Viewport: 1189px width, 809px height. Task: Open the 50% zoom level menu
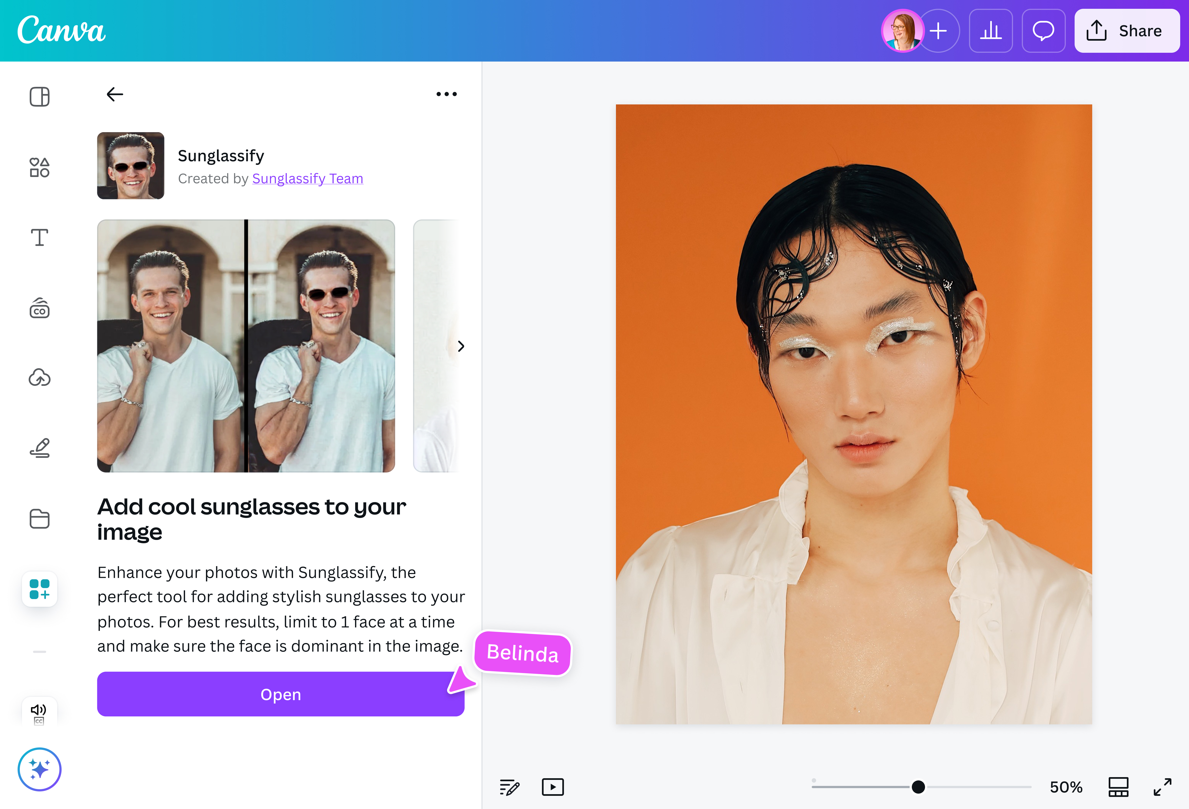tap(1066, 787)
